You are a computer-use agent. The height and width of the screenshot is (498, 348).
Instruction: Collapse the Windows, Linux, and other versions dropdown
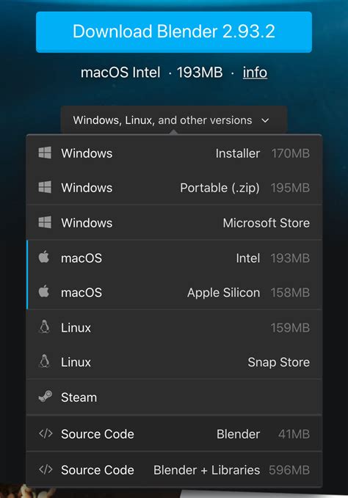point(174,120)
